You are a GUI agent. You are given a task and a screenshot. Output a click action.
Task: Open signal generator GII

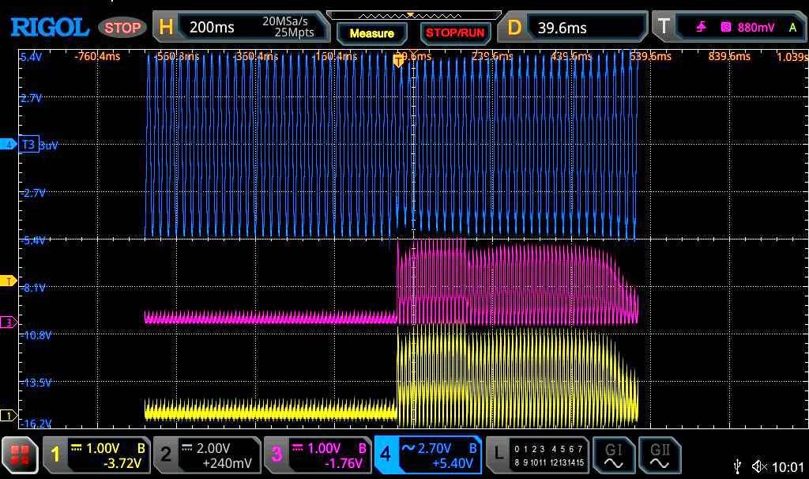pyautogui.click(x=660, y=454)
